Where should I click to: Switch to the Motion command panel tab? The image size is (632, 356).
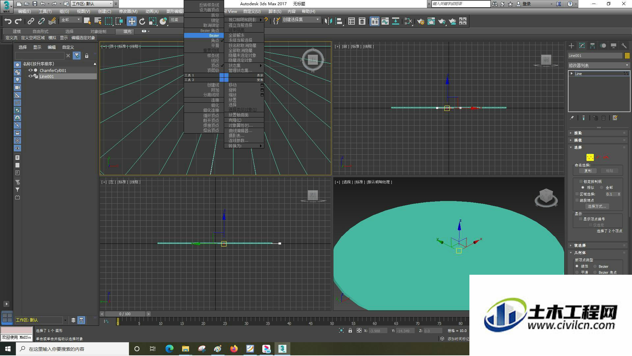pos(603,46)
